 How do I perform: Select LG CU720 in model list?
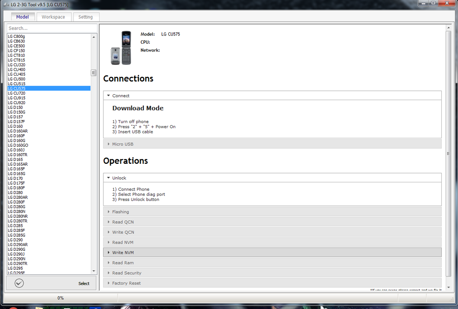pos(49,93)
